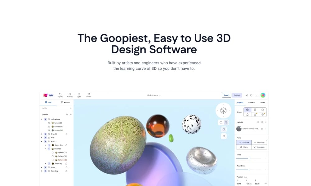Switch to the Camera tab
This screenshot has width=311, height=186.
tap(252, 102)
